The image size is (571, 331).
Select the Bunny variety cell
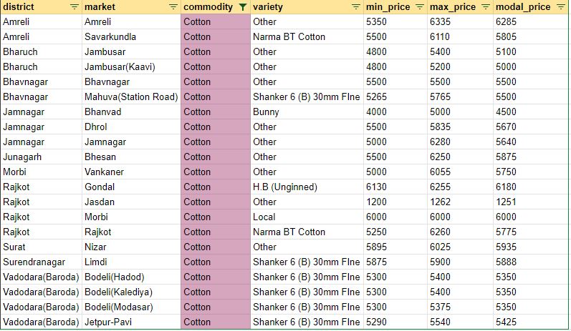pos(266,112)
